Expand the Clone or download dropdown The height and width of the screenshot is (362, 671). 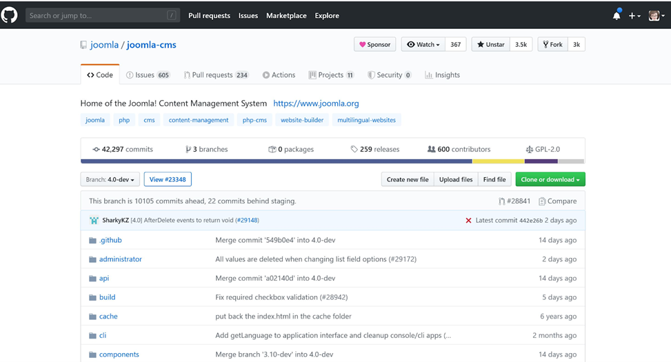550,179
